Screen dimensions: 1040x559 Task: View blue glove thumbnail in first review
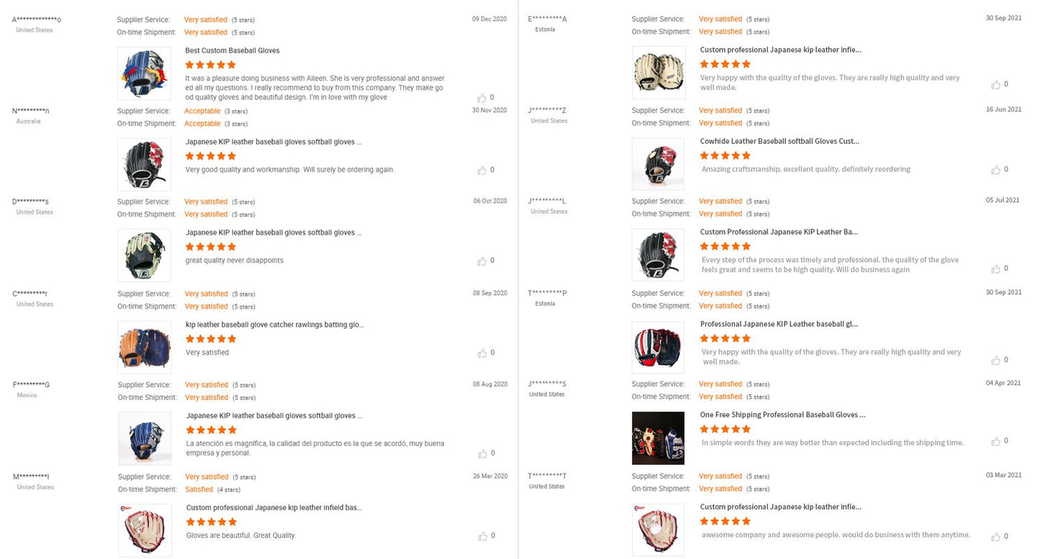tap(145, 73)
